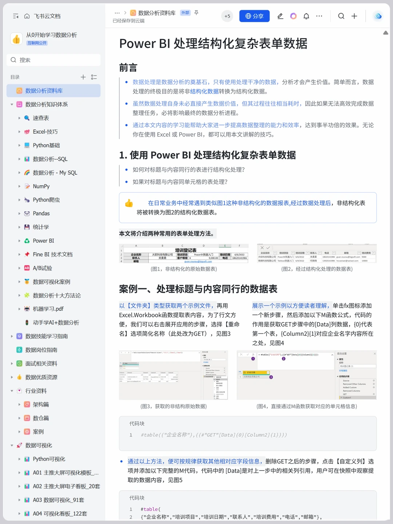393x524 pixels.
Task: Add a page with the plus icon beside 目录
Action: click(83, 77)
